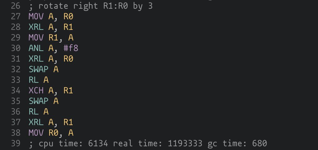This screenshot has width=318, height=150.
Task: Click the 'cpu time: 6134' text in comment
Action: tap(73, 143)
